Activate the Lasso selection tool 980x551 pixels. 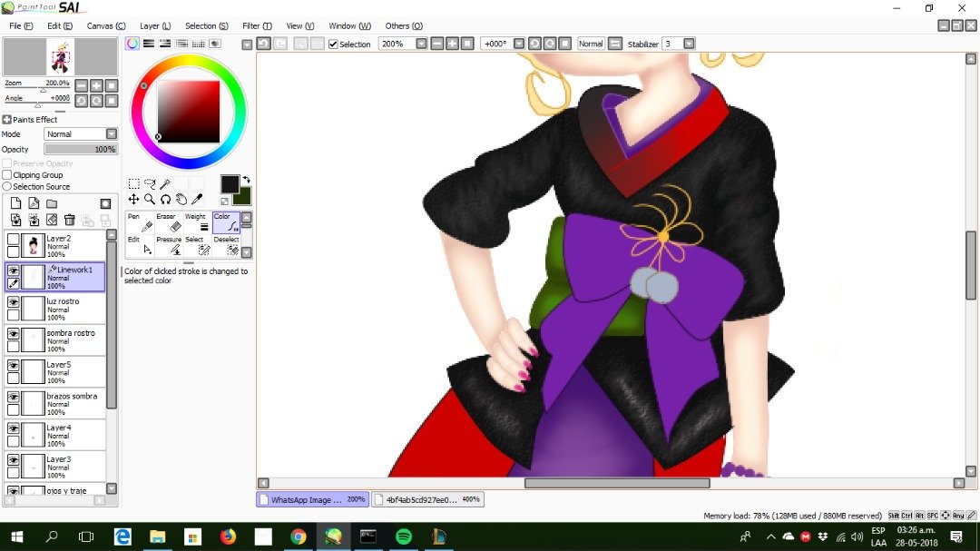click(150, 183)
